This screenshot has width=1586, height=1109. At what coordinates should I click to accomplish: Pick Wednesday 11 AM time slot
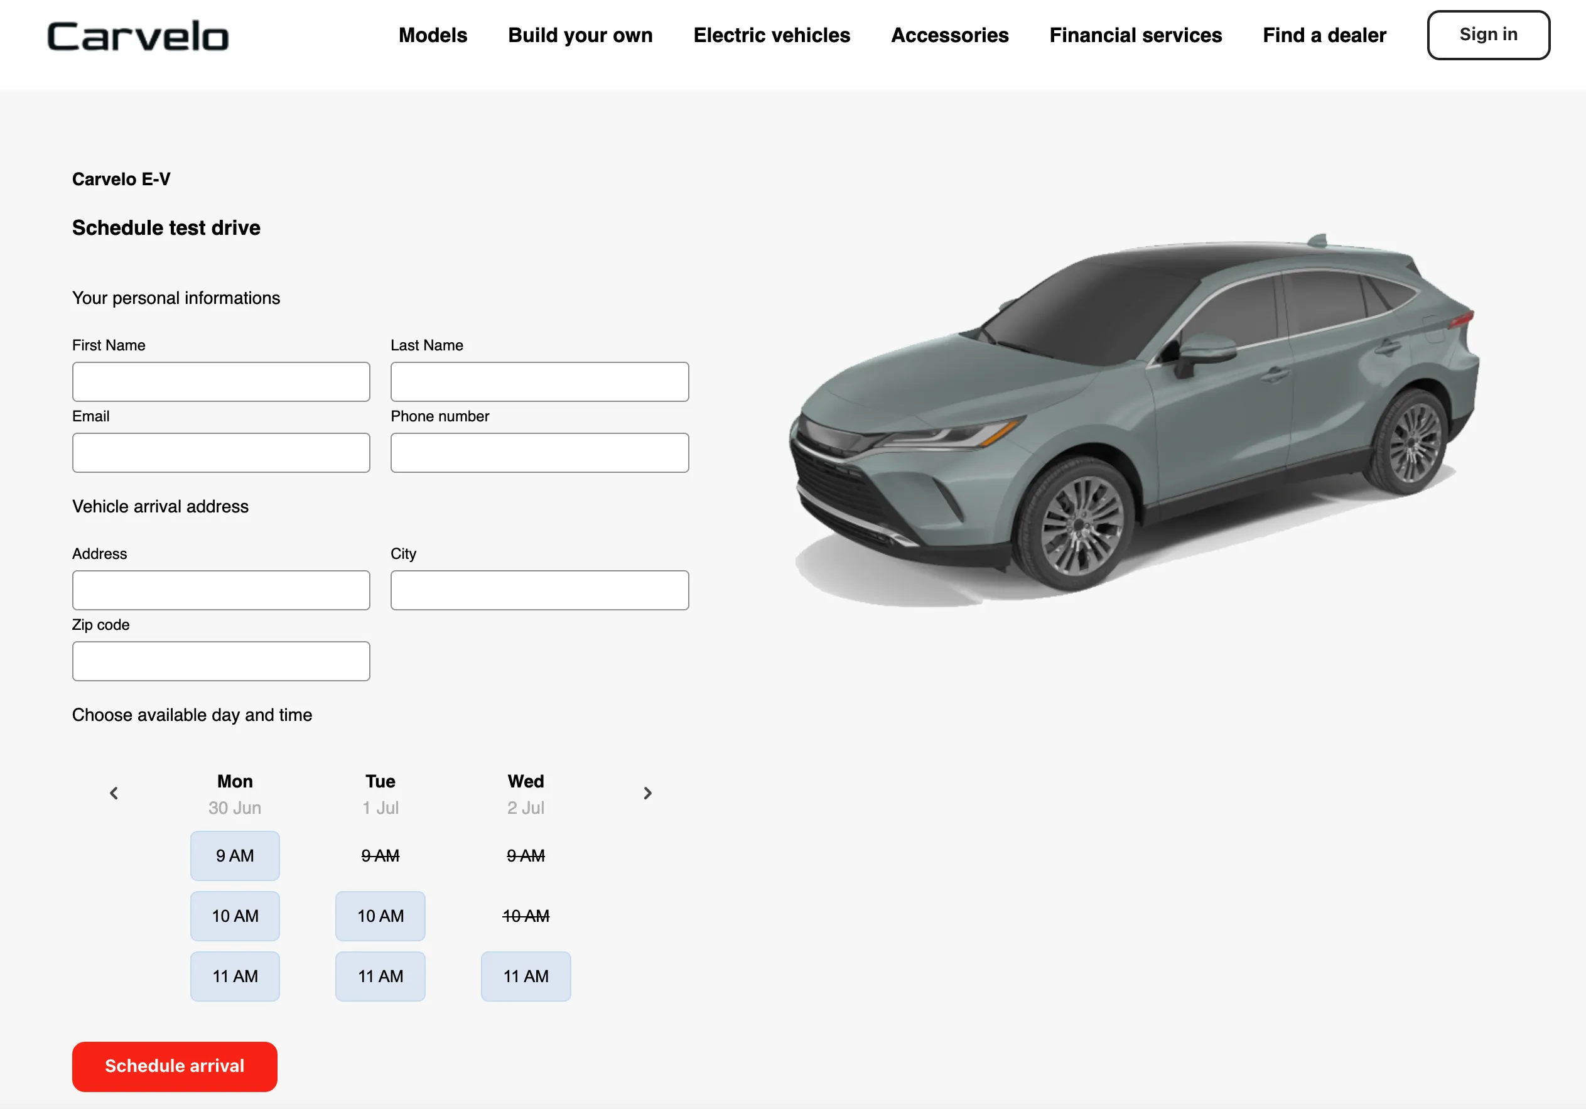(526, 976)
